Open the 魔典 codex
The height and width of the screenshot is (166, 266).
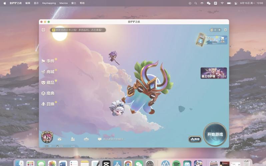[x=48, y=93]
